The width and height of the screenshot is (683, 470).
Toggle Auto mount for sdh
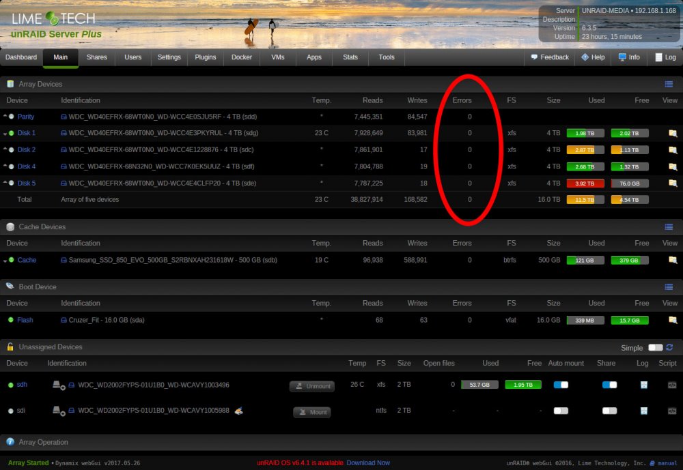(561, 385)
